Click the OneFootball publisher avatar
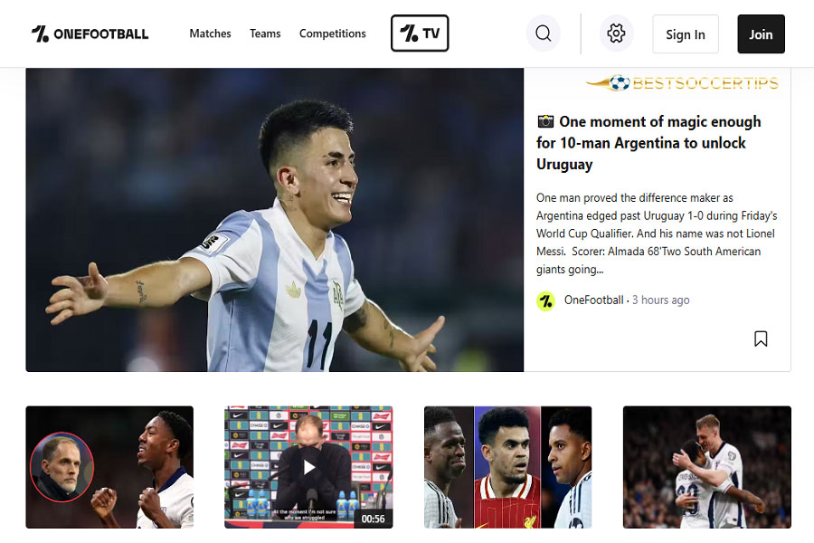The image size is (814, 543). 545,300
